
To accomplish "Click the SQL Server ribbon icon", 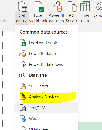I will tap(72, 6).
